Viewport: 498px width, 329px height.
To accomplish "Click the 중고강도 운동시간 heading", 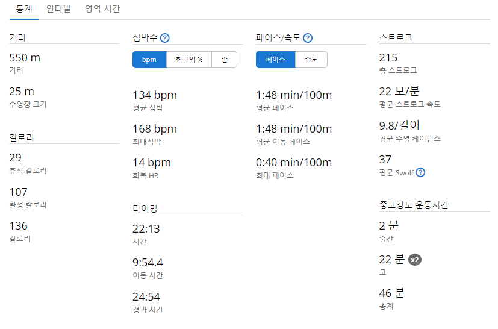I will 414,205.
